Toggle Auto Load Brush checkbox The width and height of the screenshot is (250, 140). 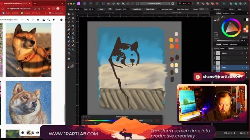click(160, 9)
